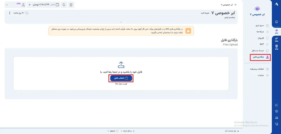This screenshot has width=281, height=134.
Task: Click the wallet credit balance
Action: [x=46, y=5]
